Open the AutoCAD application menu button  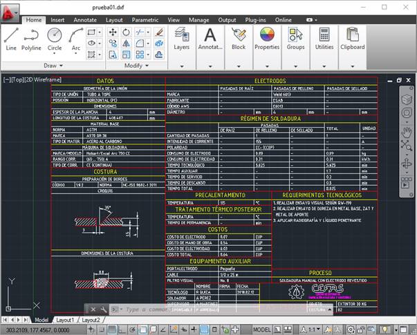(x=10, y=12)
